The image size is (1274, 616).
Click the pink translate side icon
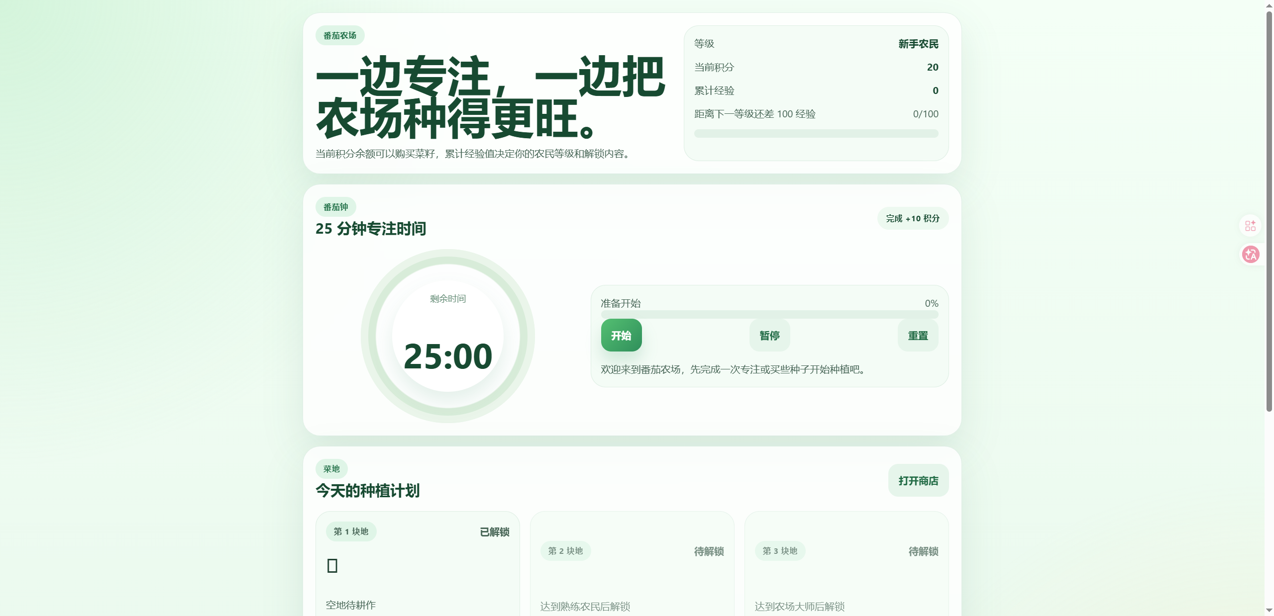pyautogui.click(x=1250, y=255)
